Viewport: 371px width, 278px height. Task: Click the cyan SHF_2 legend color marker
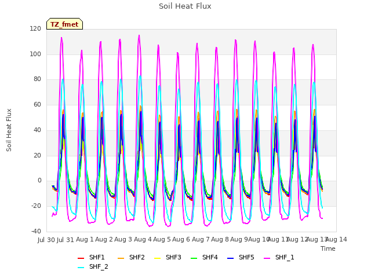click(x=81, y=268)
